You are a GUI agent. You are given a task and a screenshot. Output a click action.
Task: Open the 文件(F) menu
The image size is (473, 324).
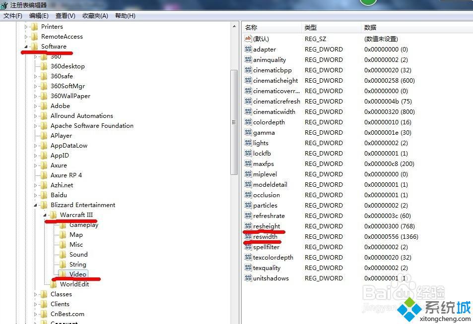[13, 16]
